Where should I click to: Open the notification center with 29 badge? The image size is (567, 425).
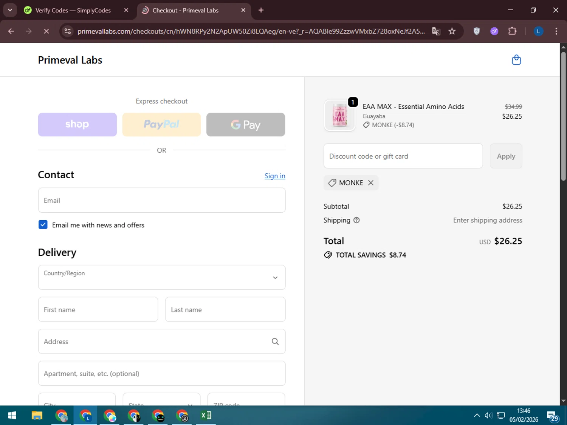tap(553, 416)
